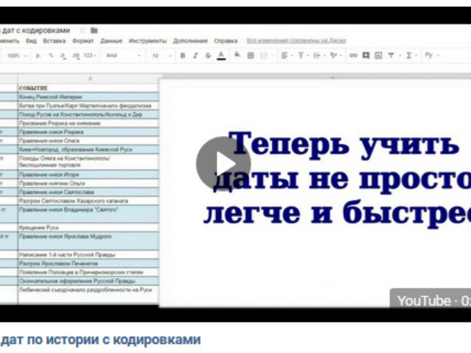Toggle strikethrough formatting
Image resolution: width=471 pixels, height=353 pixels.
tap(208, 56)
